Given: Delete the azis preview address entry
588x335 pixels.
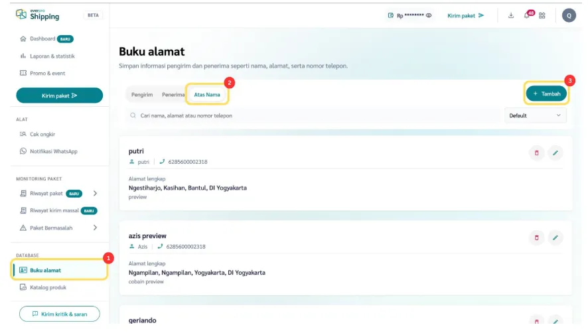Looking at the screenshot, I should [536, 237].
